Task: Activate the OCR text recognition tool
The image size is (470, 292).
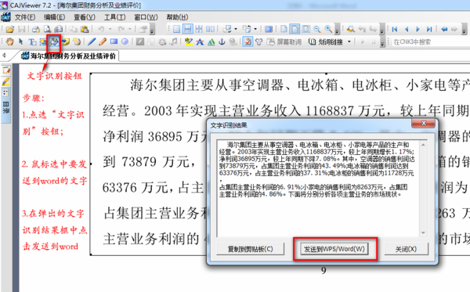Action: (x=54, y=41)
